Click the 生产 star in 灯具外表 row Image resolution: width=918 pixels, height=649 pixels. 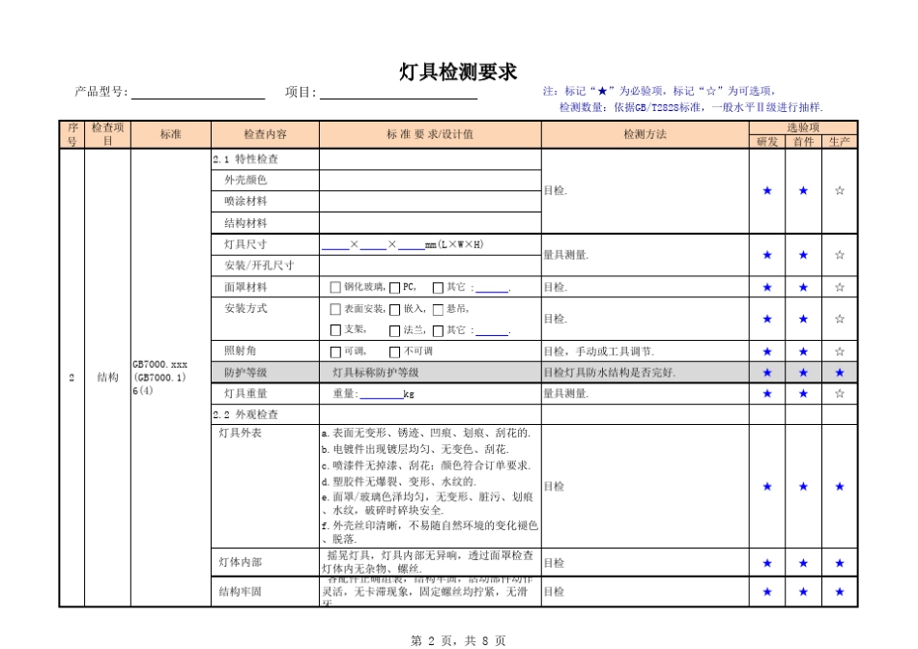pyautogui.click(x=840, y=487)
